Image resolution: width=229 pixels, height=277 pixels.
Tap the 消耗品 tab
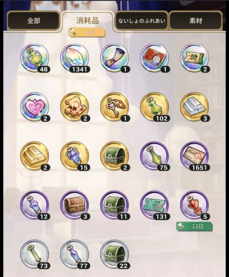pos(87,21)
